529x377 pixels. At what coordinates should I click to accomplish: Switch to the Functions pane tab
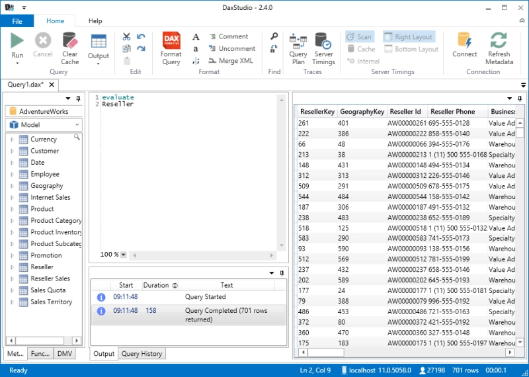(40, 354)
